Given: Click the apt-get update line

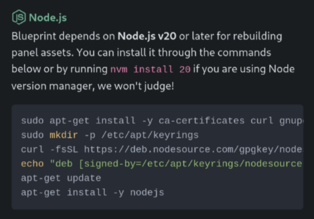Looking at the screenshot, I should pyautogui.click(x=61, y=178).
